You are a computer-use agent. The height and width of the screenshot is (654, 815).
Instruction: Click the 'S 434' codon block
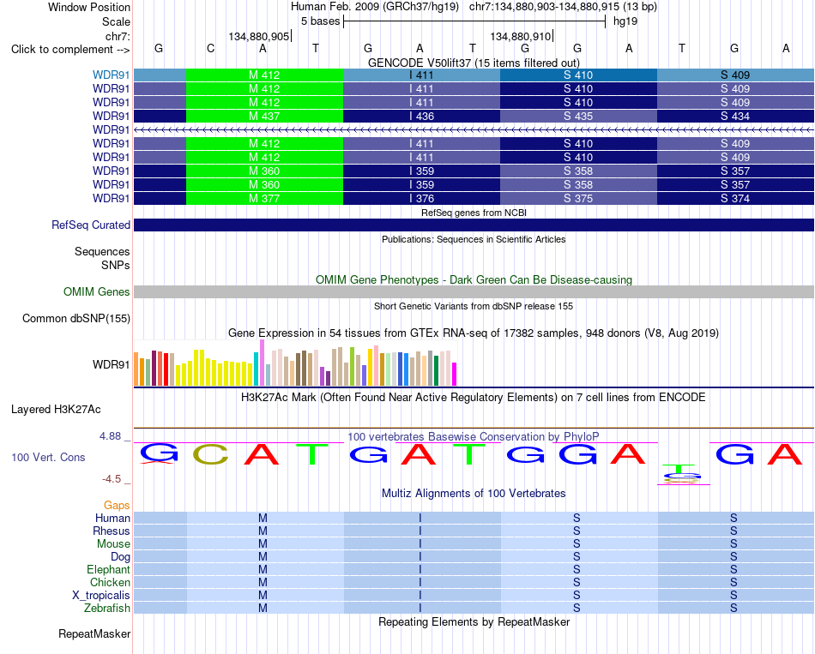click(x=735, y=116)
